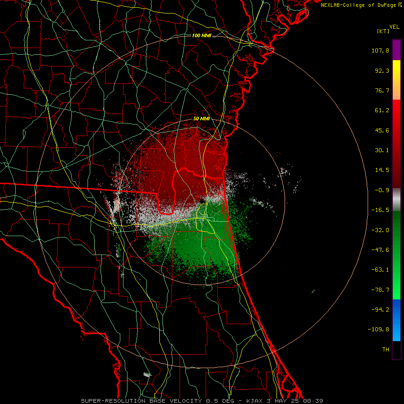Click the VEL legend title
Screen dimensions: 404x404
pyautogui.click(x=394, y=27)
